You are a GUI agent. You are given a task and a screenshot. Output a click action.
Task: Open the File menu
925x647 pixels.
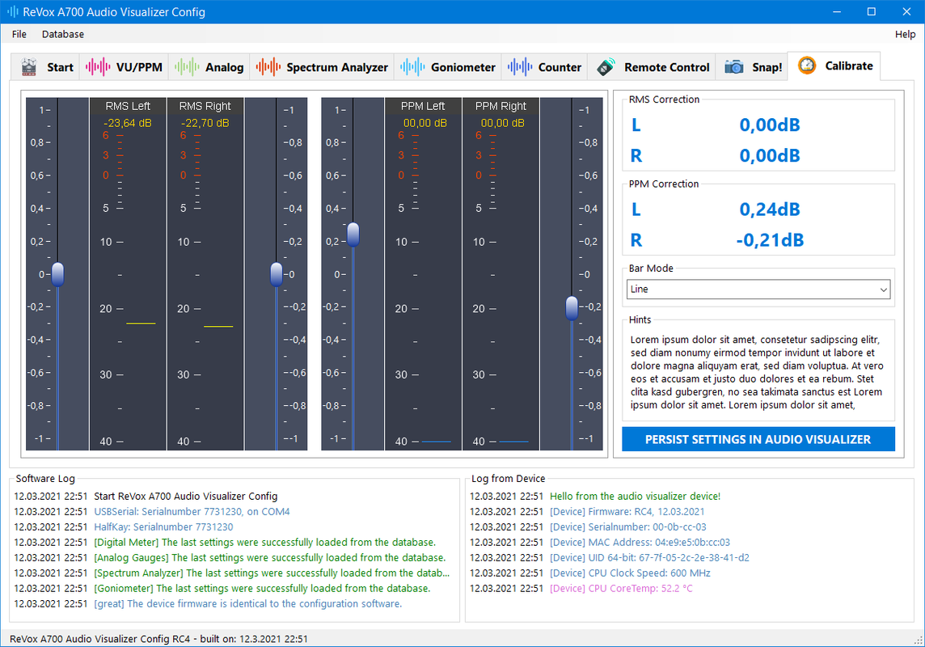point(19,34)
